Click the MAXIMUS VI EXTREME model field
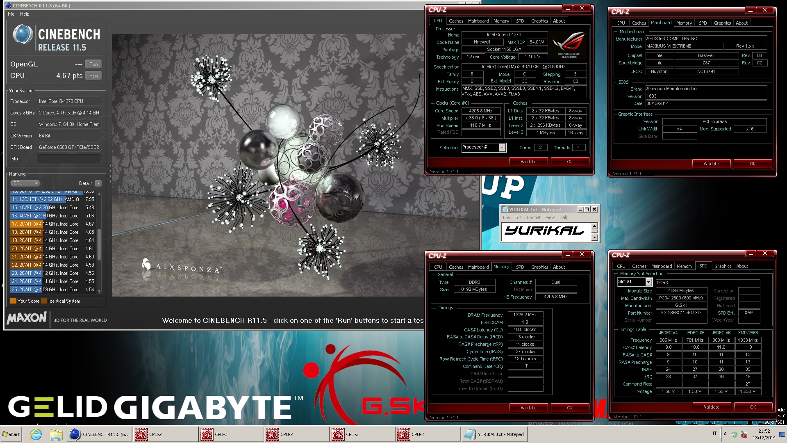Image resolution: width=787 pixels, height=443 pixels. click(x=684, y=46)
